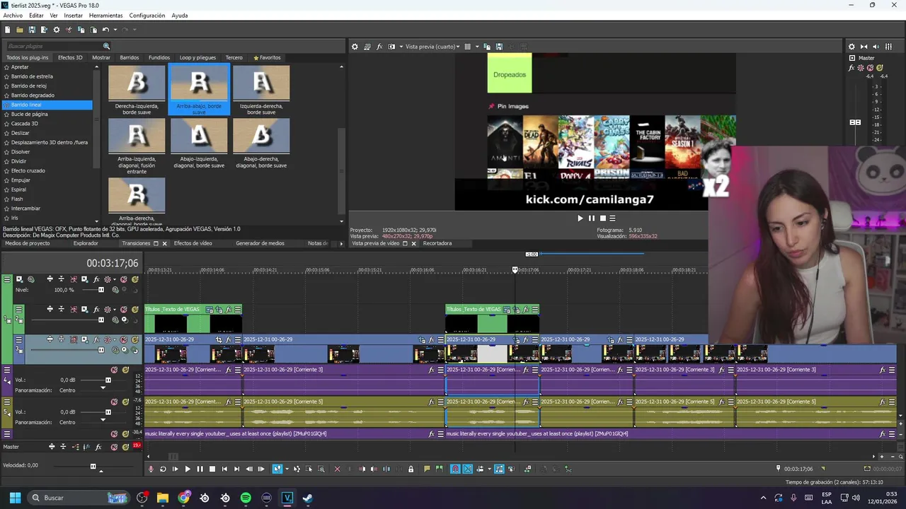Select the Zoom Edit tool magnifier
The width and height of the screenshot is (906, 509).
321,469
